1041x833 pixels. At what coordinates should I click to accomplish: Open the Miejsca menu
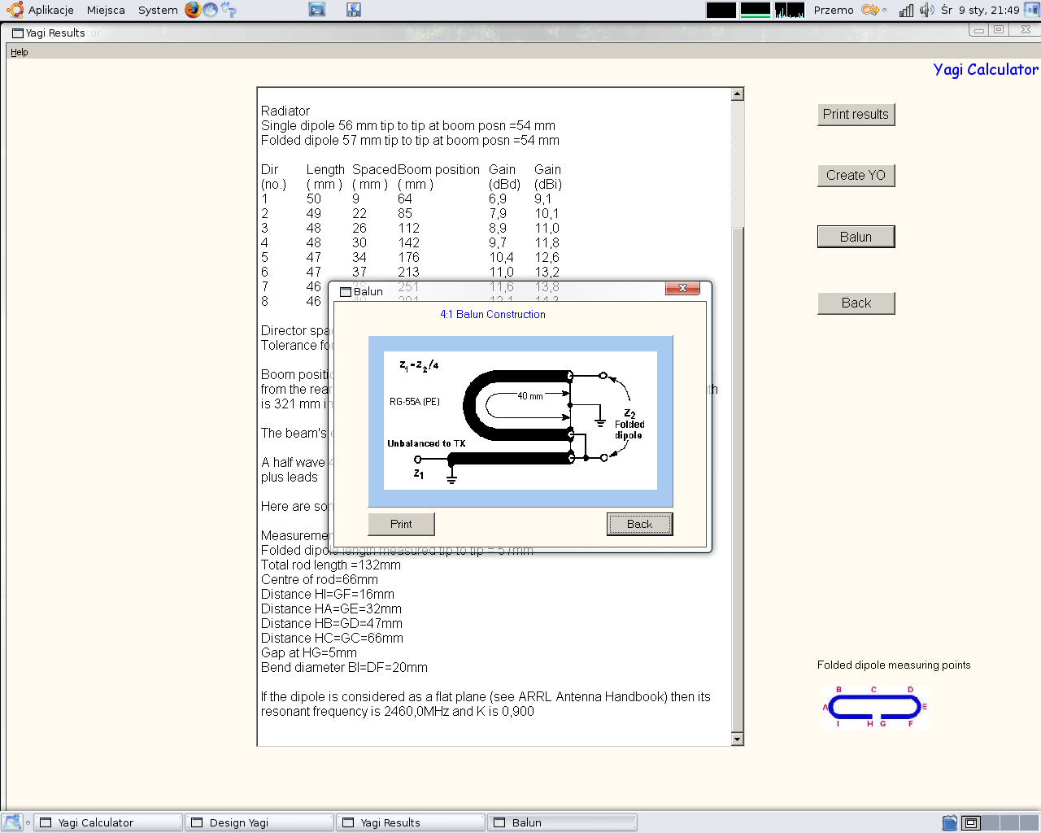coord(106,10)
